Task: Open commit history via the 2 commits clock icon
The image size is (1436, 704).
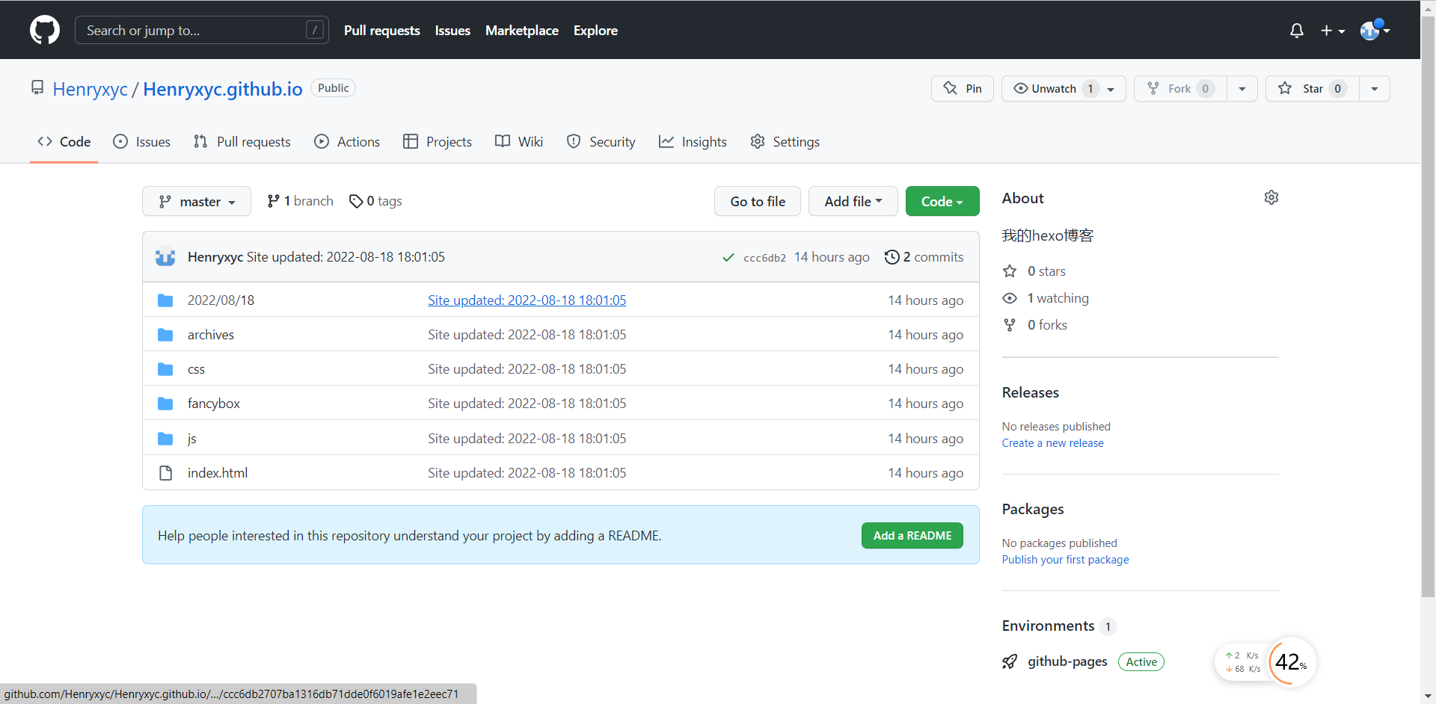Action: coord(892,257)
